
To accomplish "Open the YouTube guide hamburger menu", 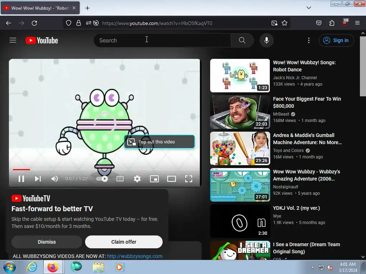I will tap(13, 40).
